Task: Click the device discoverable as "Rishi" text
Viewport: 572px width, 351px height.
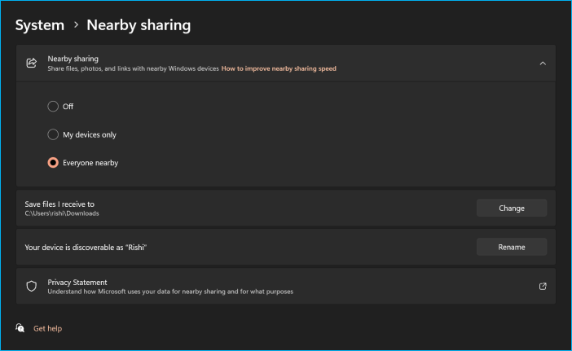Action: 102,247
